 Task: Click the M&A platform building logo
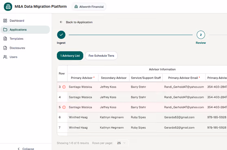click(x=8, y=6)
